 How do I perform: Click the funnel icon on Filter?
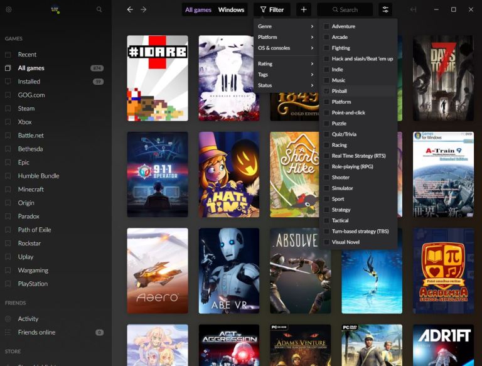click(263, 9)
